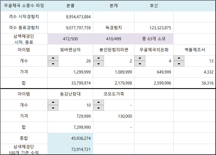Click the 무굴제국 소총수 파밍 header cell

click(x=24, y=6)
